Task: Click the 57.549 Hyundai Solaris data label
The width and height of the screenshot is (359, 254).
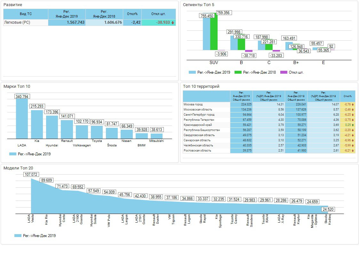Action: (94, 191)
